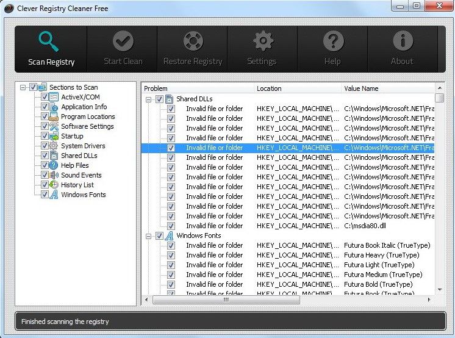Open Settings via the gear icon
455x338 pixels.
[x=263, y=41]
